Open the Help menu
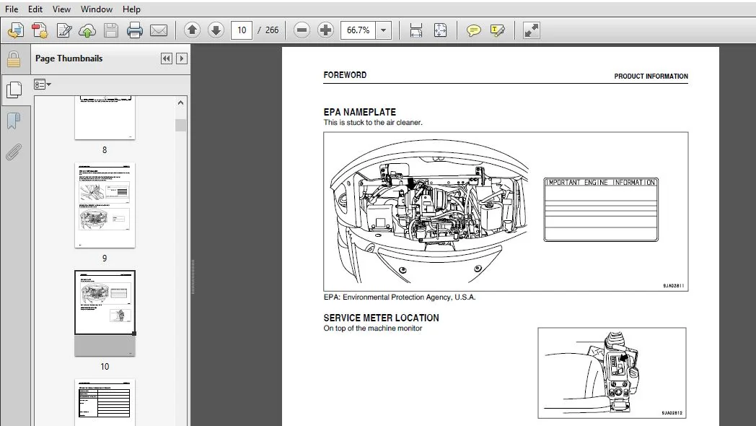This screenshot has height=426, width=756. (x=131, y=9)
